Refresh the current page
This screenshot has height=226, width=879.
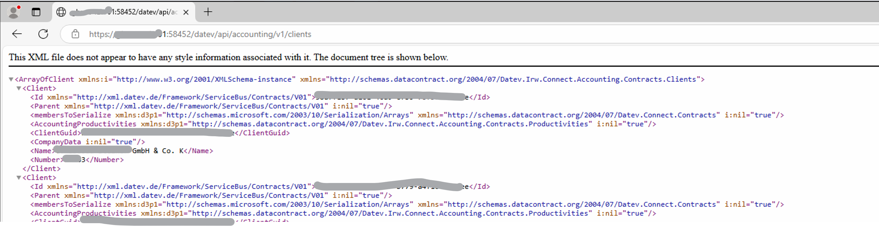[43, 34]
